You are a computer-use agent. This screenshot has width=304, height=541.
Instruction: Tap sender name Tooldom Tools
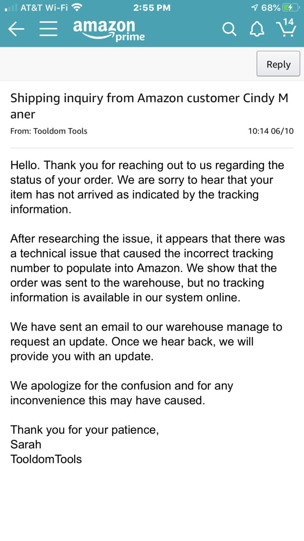coord(60,131)
